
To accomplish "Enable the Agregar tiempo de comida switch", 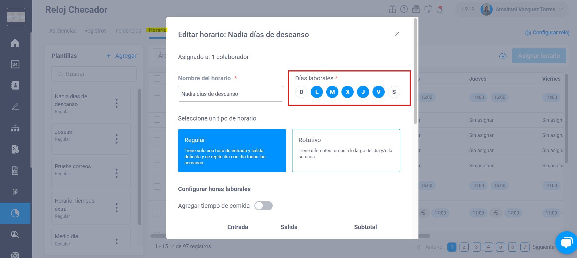I will click(264, 206).
